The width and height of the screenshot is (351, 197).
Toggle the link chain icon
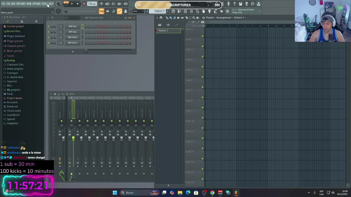(x=120, y=11)
